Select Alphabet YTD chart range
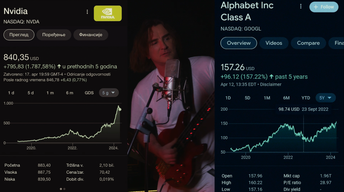The height and width of the screenshot is (192, 344). pos(306,98)
